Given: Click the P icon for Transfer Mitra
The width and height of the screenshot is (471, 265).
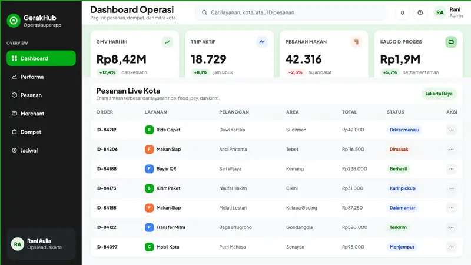Looking at the screenshot, I should click(x=149, y=227).
